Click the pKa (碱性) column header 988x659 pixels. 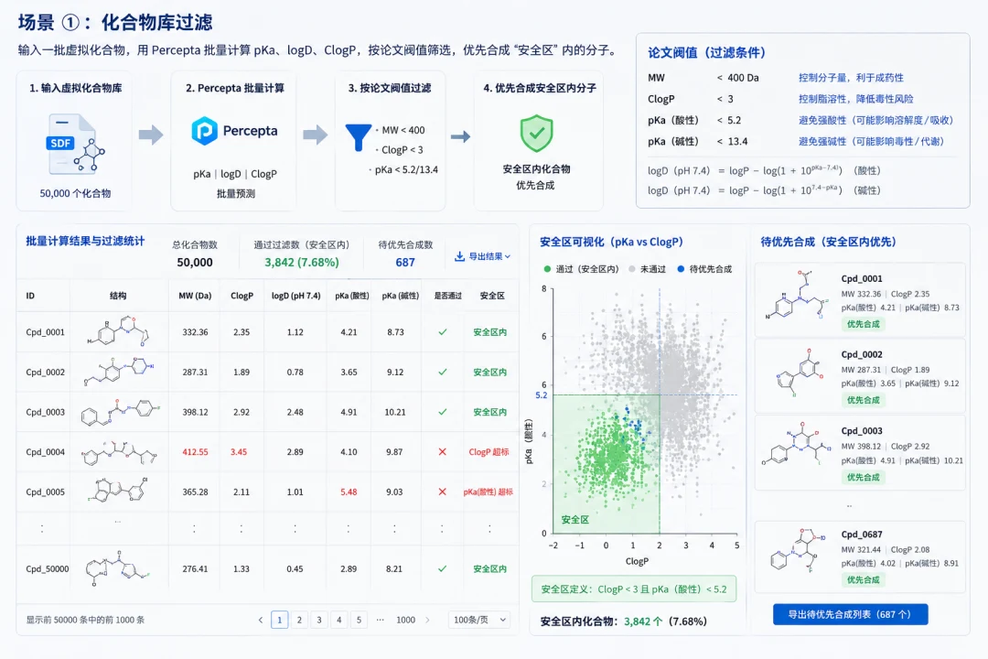[400, 295]
